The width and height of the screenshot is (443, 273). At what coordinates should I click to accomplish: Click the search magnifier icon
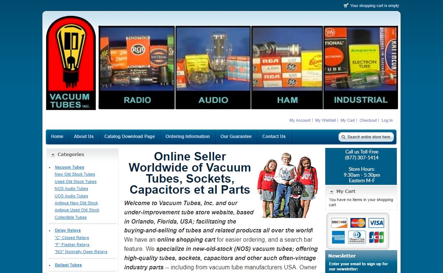tap(343, 137)
